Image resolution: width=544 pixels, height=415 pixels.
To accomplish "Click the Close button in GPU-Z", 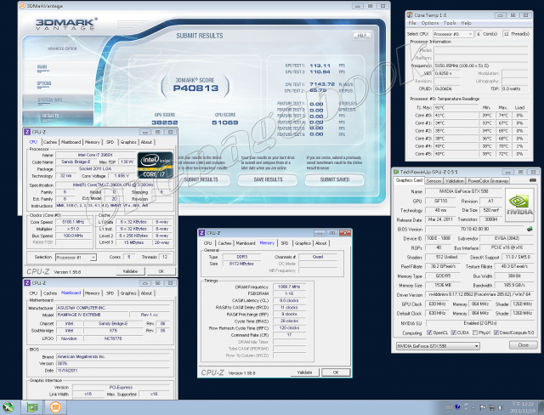I will [523, 345].
